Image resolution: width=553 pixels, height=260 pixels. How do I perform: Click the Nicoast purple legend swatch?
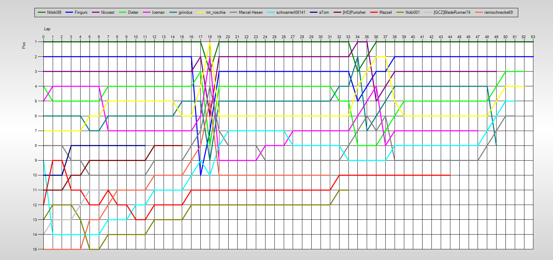(96, 12)
